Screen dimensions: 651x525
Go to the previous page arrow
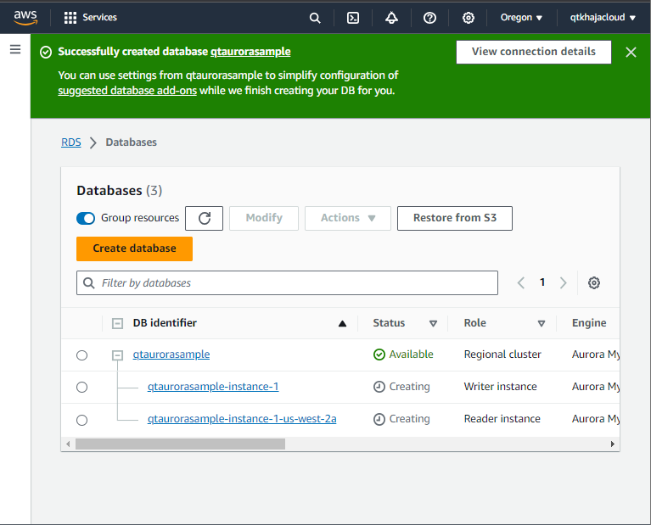coord(521,283)
